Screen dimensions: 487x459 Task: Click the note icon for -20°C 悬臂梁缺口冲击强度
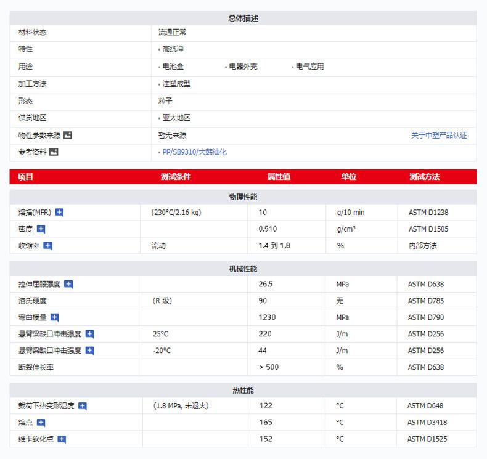pos(89,351)
